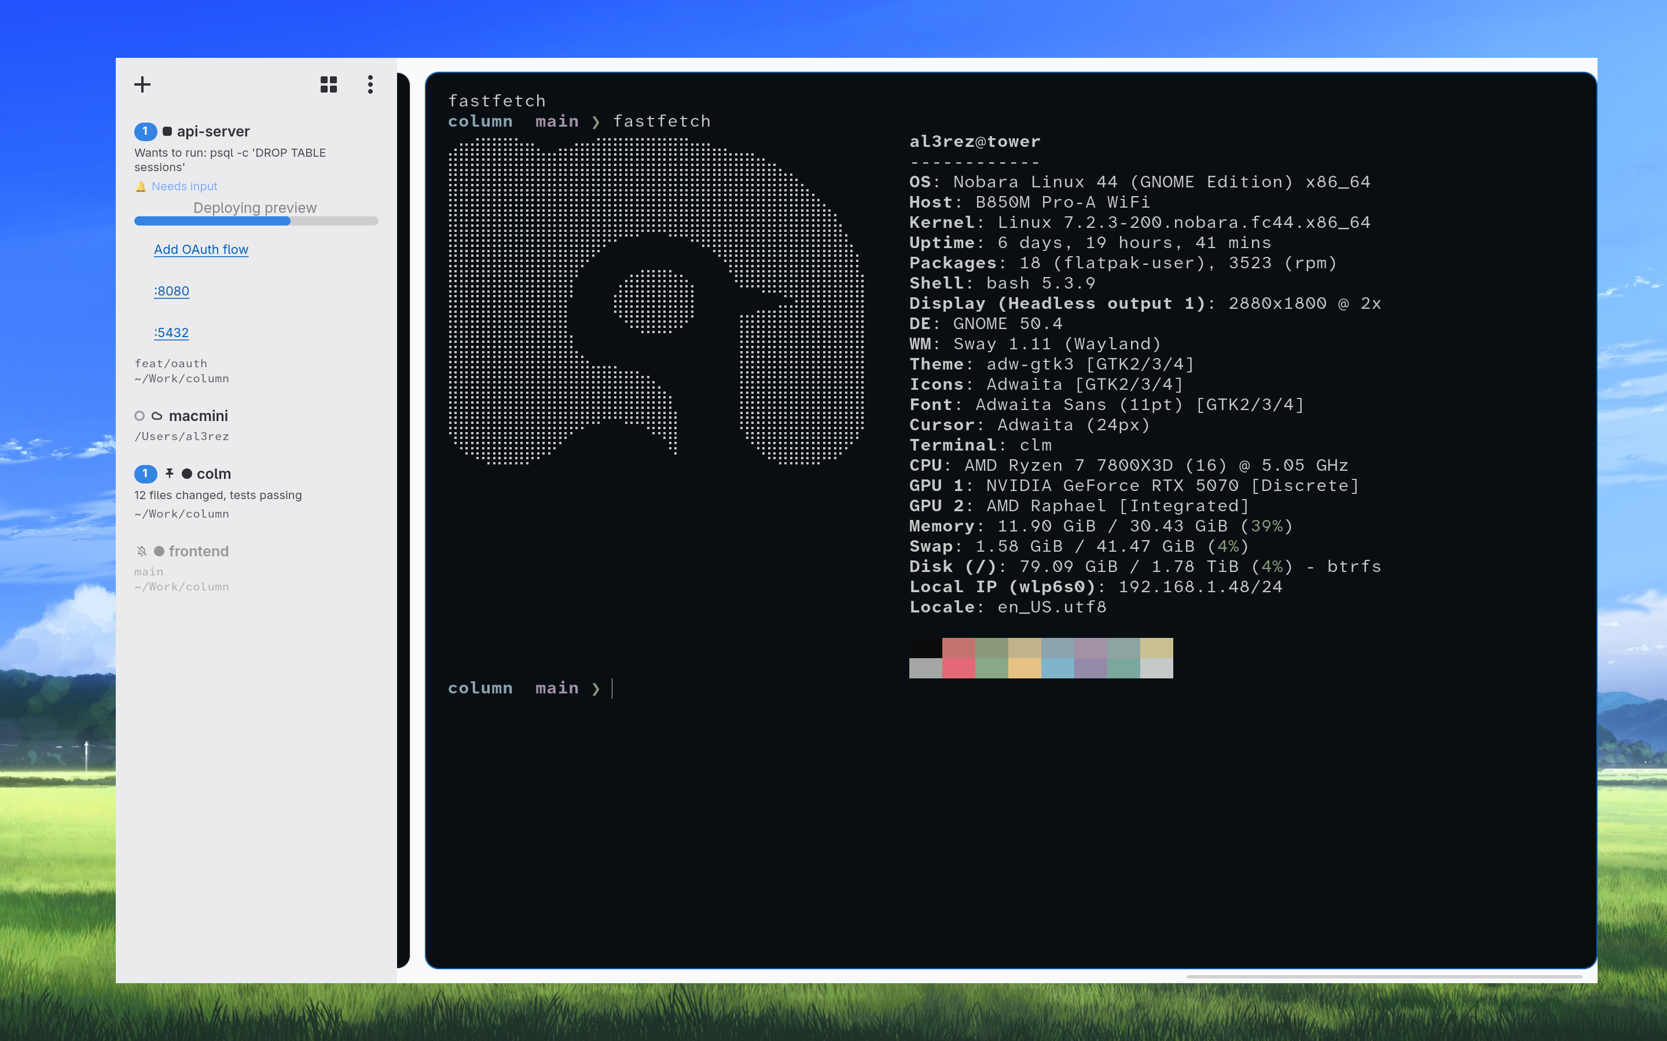Screen dimensions: 1667x1041
Task: Click the colm notification count badge
Action: tap(145, 474)
